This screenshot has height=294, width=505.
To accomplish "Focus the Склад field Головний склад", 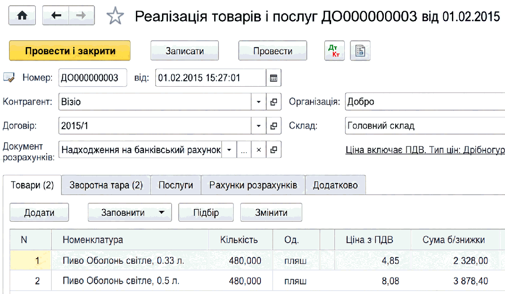I will click(425, 126).
